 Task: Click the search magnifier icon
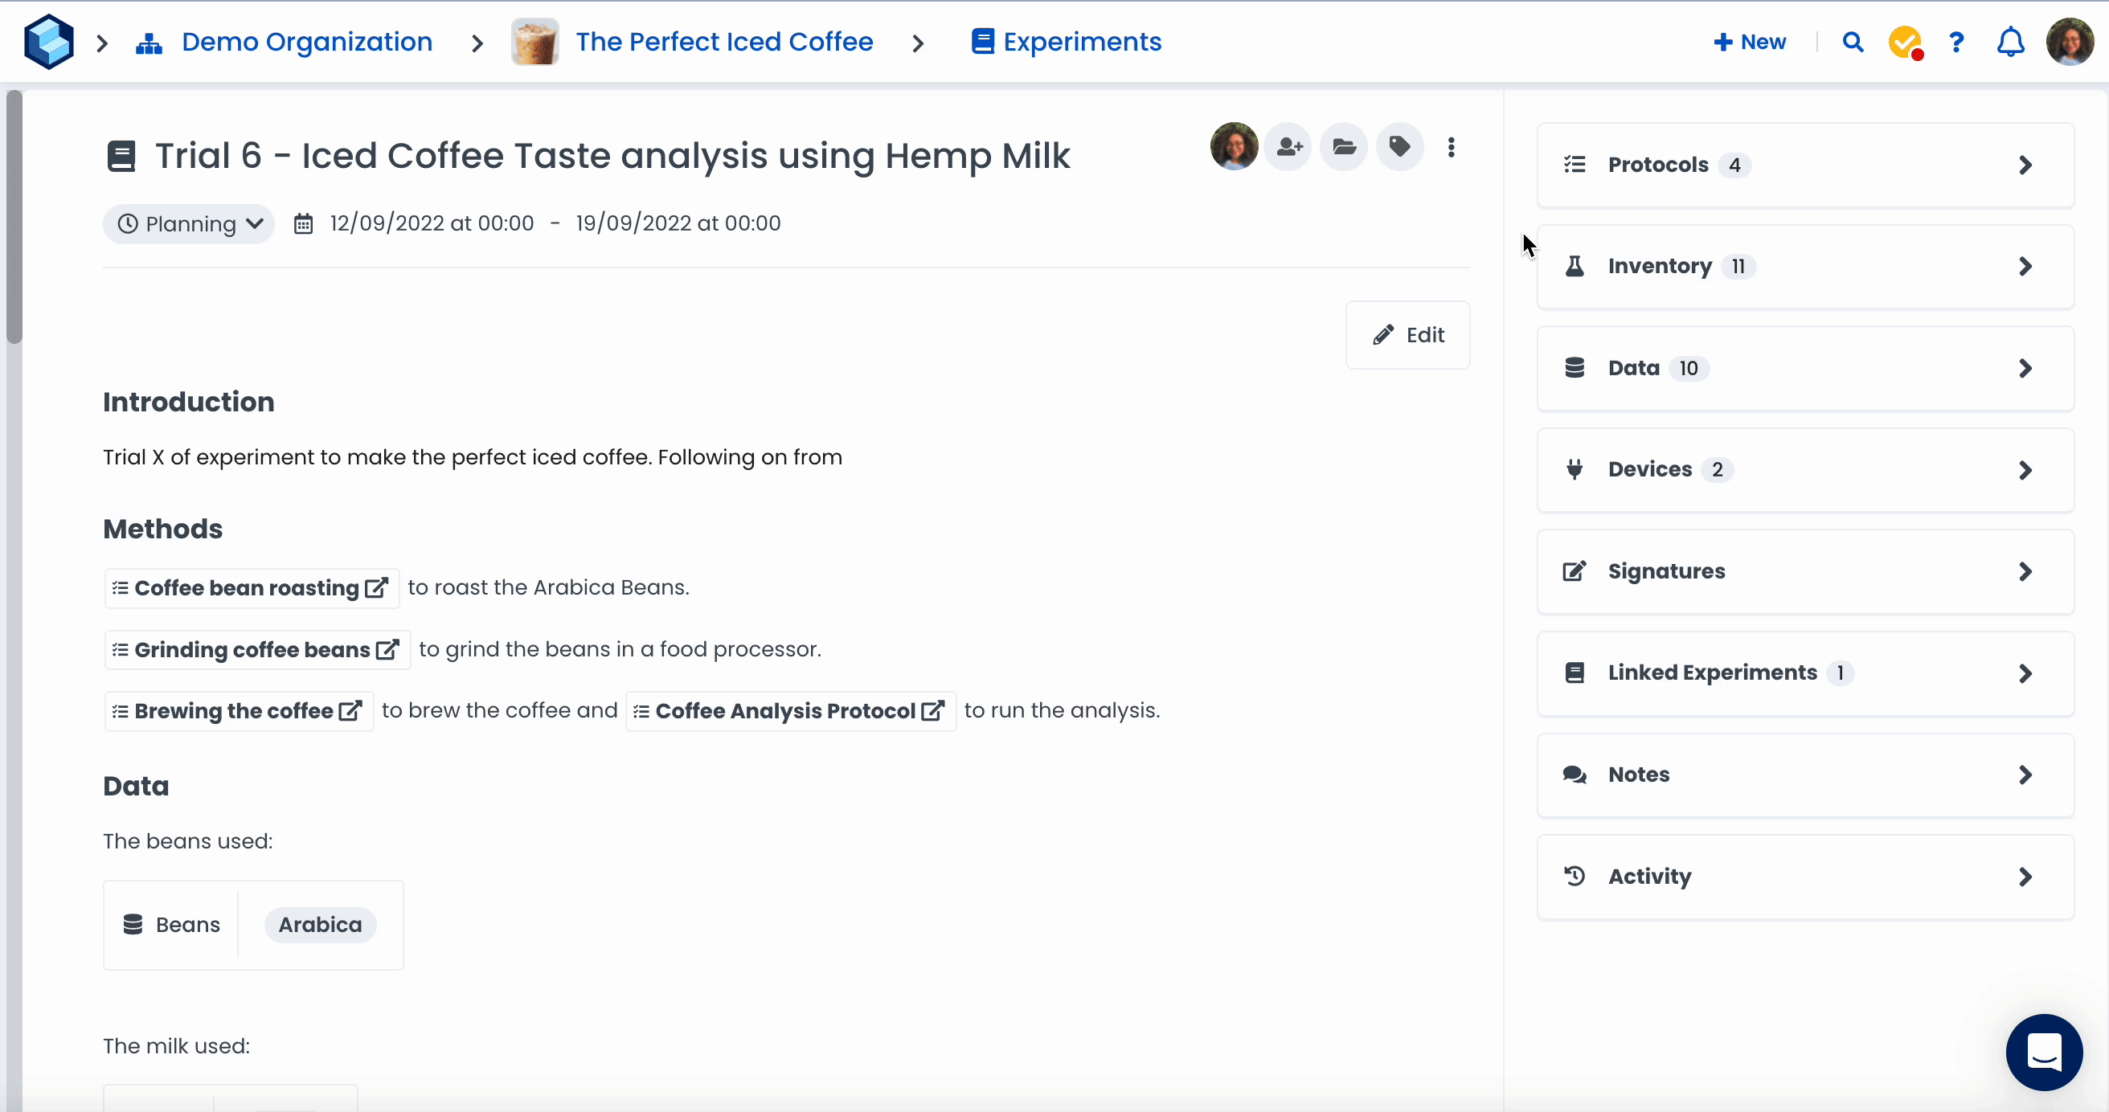pos(1853,42)
